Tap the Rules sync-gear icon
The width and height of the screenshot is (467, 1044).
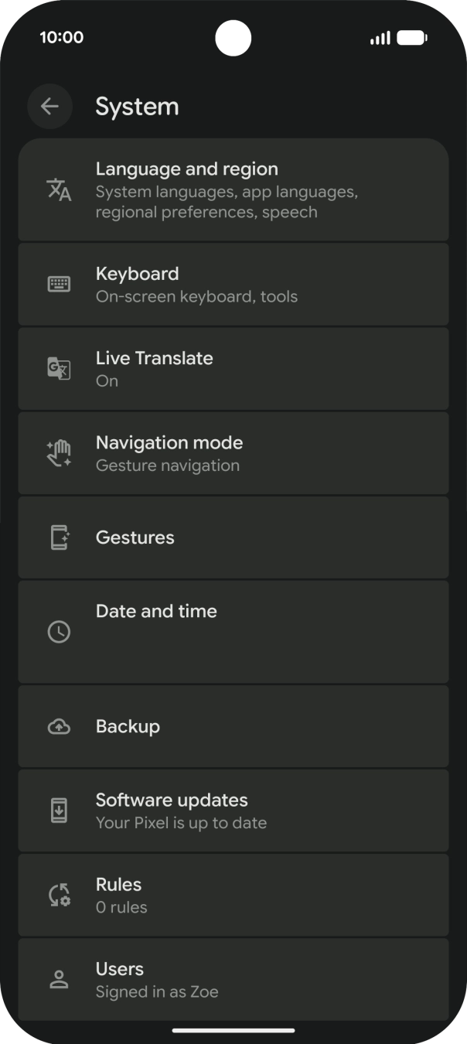tap(59, 896)
